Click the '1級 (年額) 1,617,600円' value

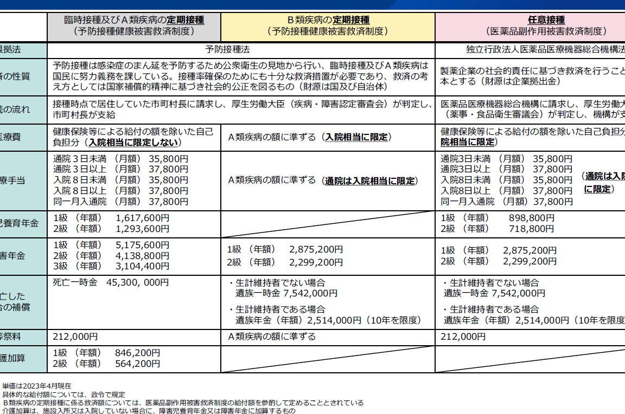pyautogui.click(x=111, y=218)
